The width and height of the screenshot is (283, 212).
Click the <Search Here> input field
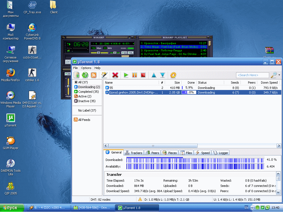pyautogui.click(x=253, y=75)
